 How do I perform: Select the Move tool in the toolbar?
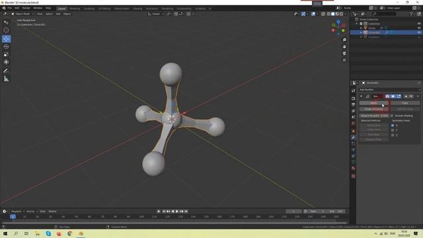[x=6, y=39]
